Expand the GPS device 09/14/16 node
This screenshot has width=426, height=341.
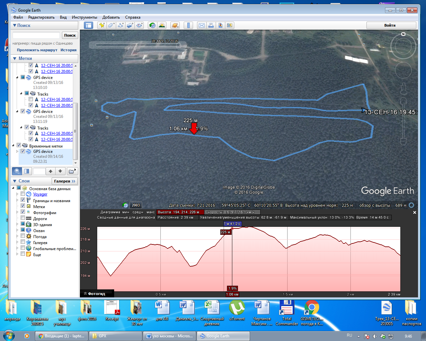(x=17, y=151)
